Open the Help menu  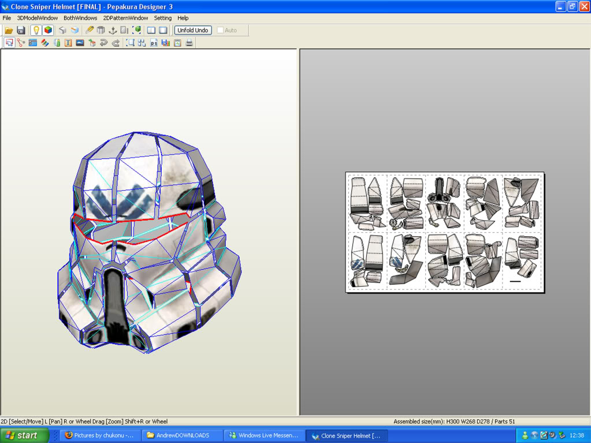tap(183, 18)
